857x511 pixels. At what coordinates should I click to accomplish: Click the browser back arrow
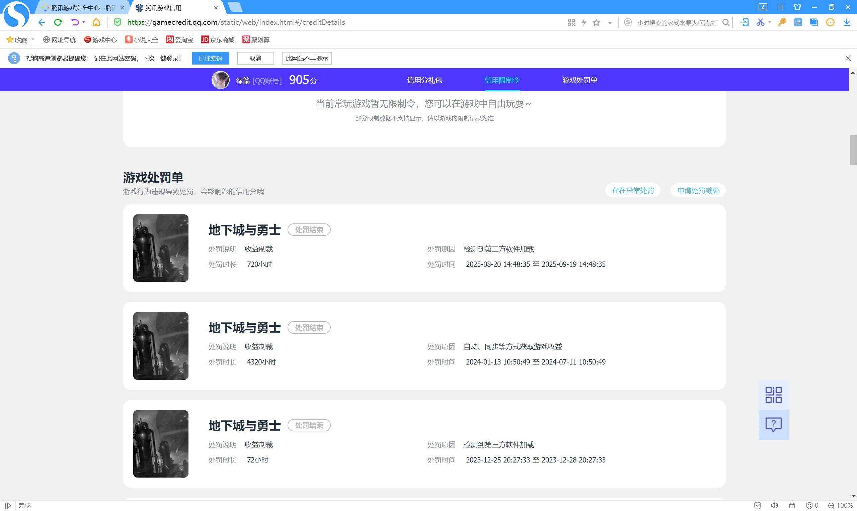point(42,22)
